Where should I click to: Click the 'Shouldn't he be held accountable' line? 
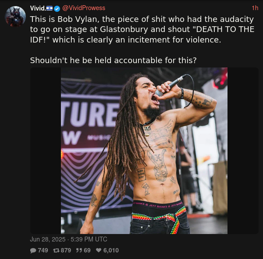pyautogui.click(x=113, y=60)
